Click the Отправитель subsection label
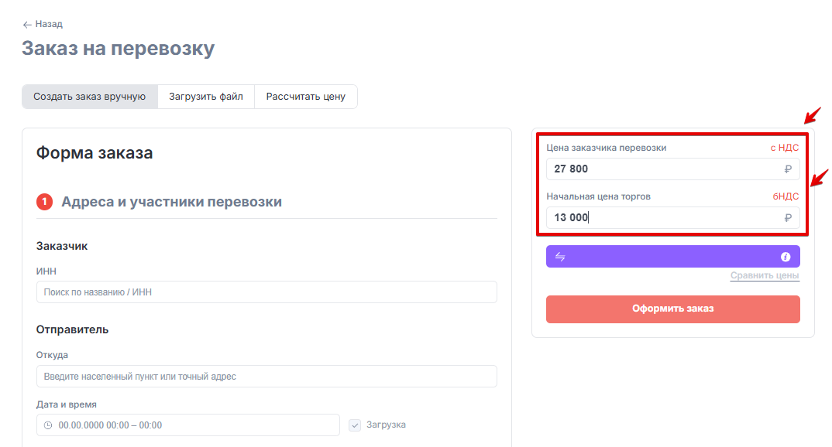Image resolution: width=832 pixels, height=447 pixels. click(72, 329)
